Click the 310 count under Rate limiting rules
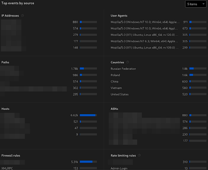This screenshot has height=170, width=208. (x=185, y=162)
